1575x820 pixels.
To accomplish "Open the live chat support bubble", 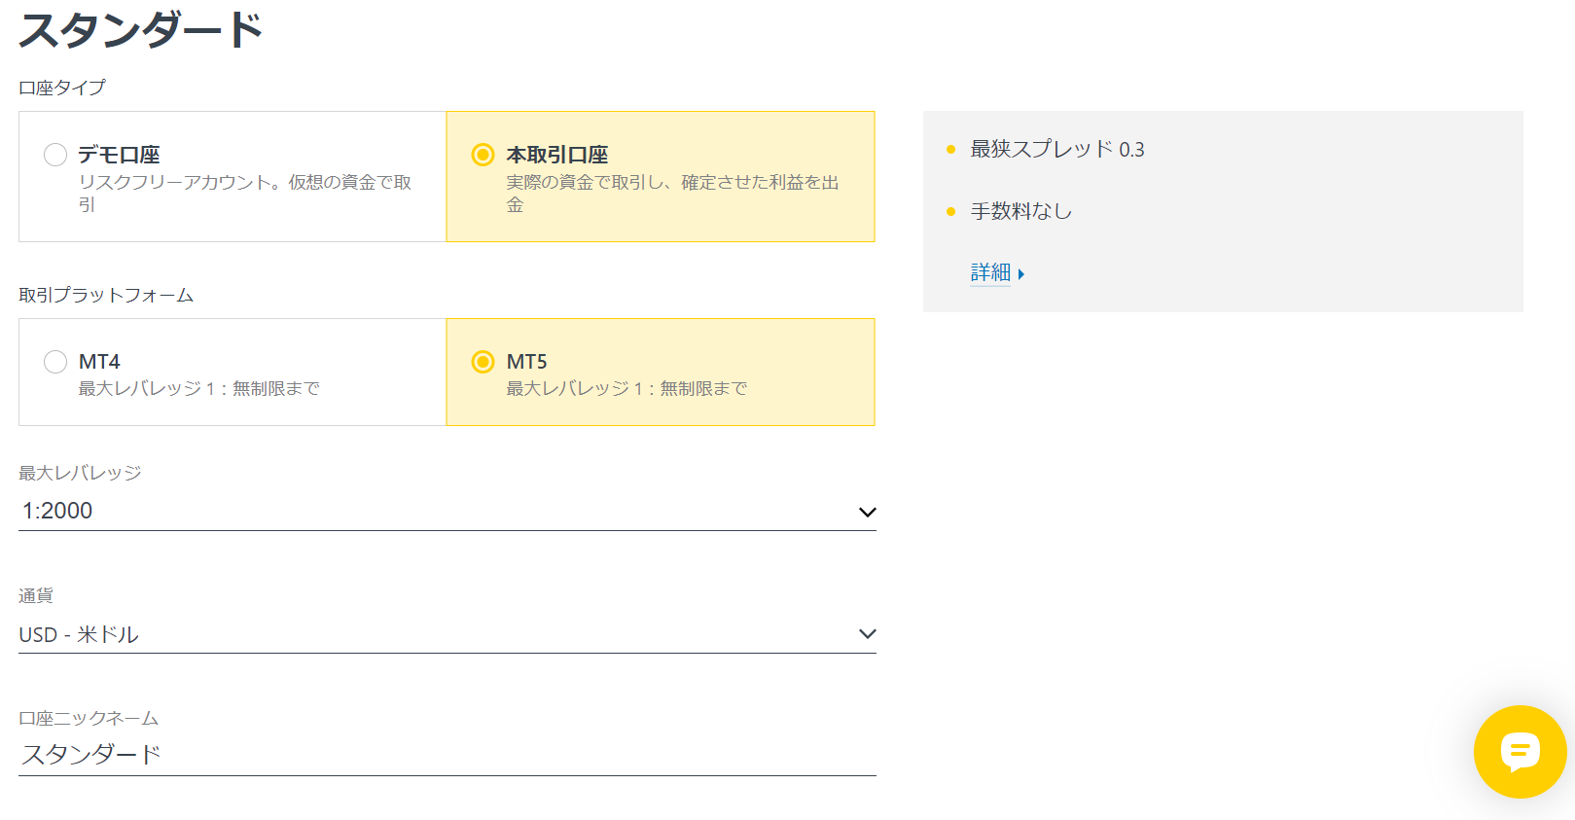I will [1520, 752].
